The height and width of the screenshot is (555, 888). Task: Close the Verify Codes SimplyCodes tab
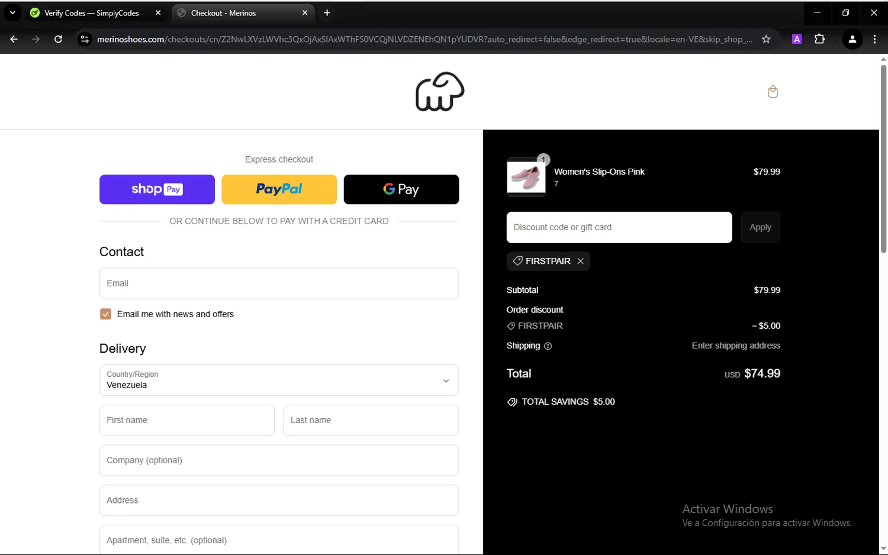[x=158, y=12]
